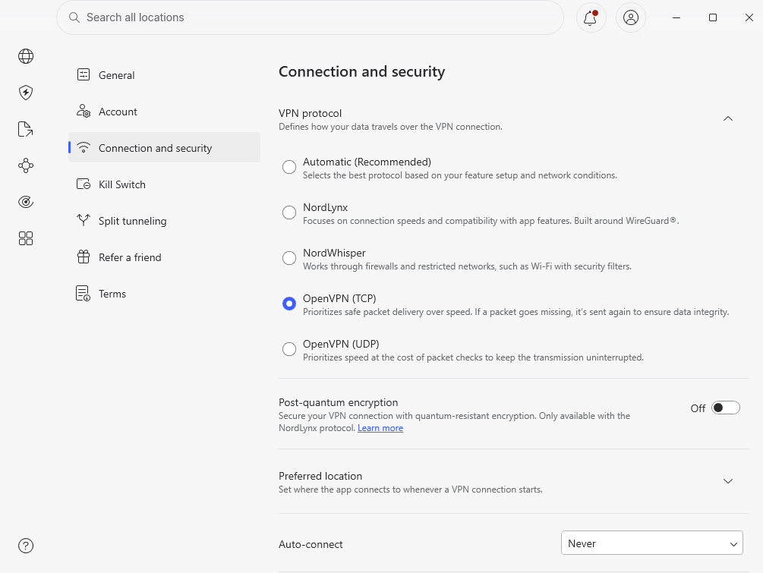Click the gift icon for Refer a friend
The image size is (763, 573).
click(x=84, y=257)
